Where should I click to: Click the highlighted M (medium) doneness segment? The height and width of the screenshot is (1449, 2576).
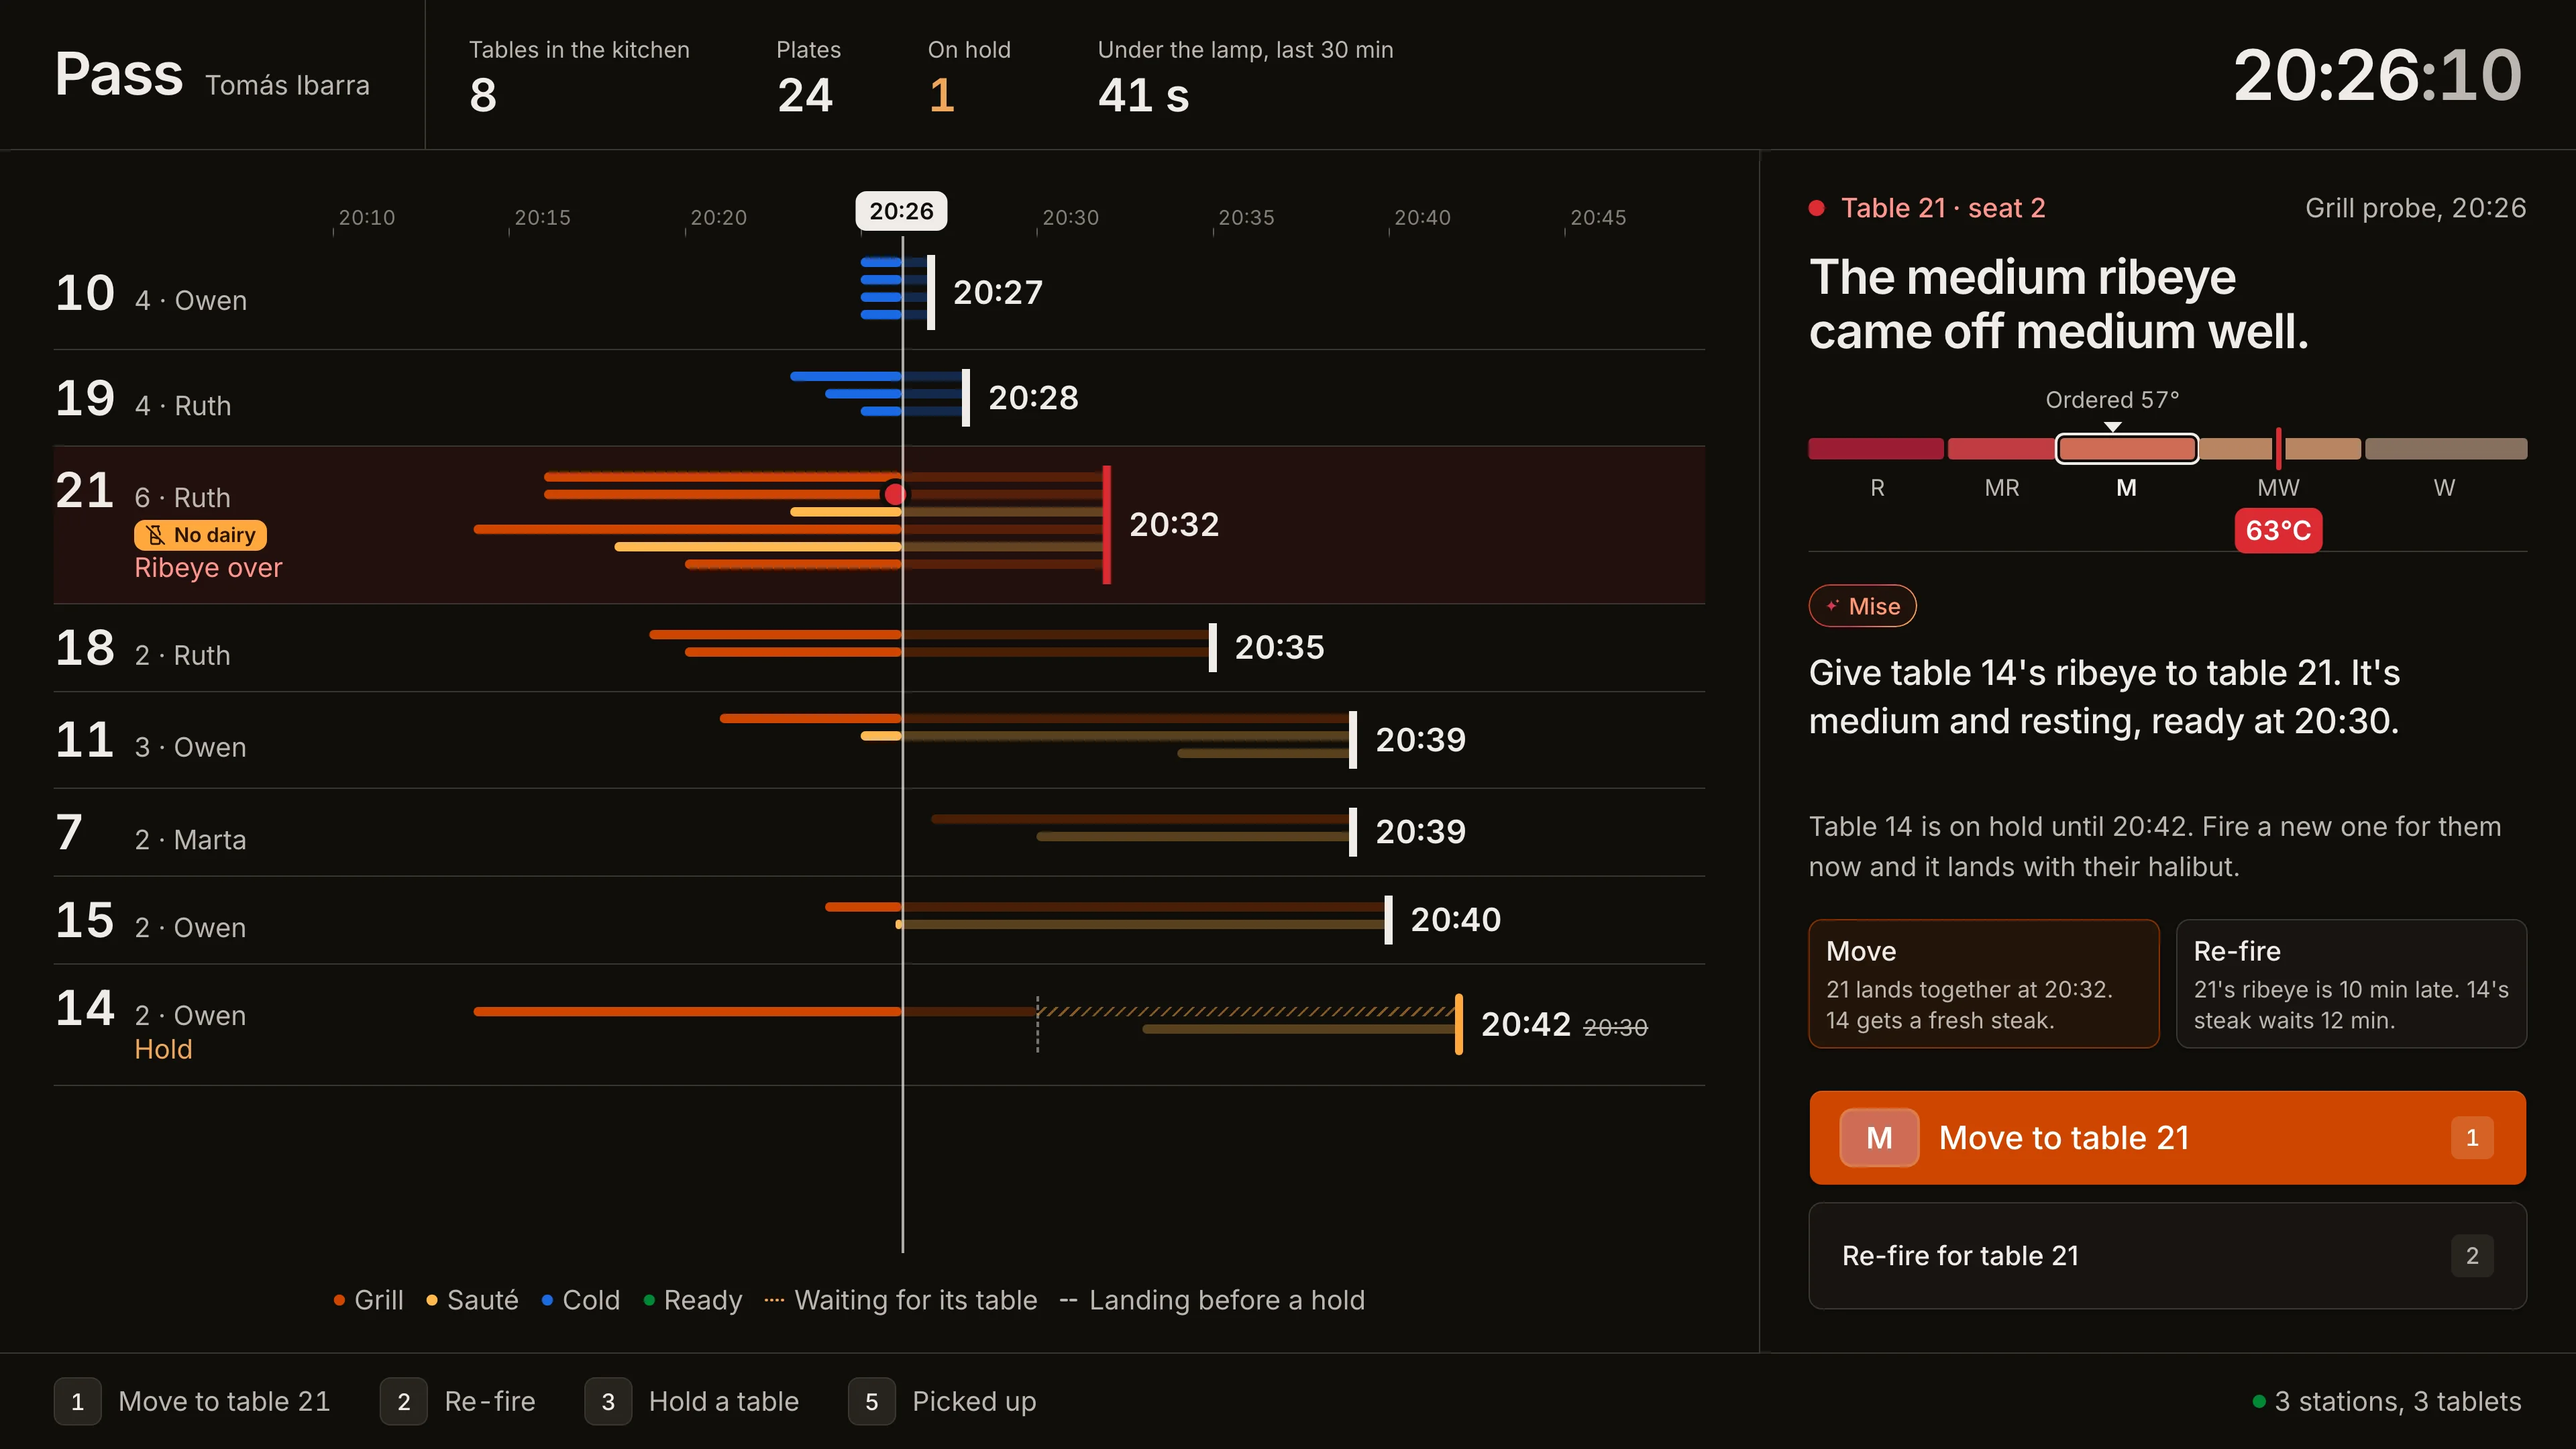click(x=2126, y=449)
